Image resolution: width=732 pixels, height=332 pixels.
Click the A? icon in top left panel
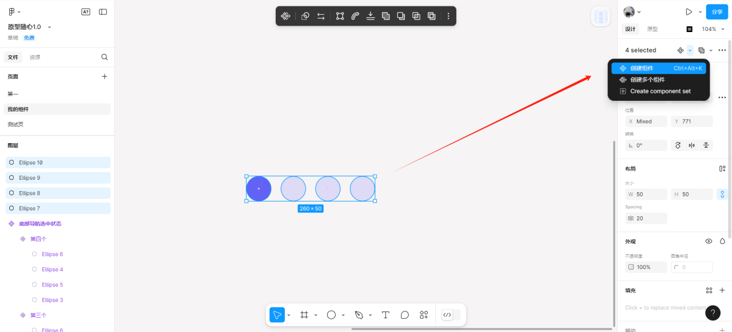(86, 11)
